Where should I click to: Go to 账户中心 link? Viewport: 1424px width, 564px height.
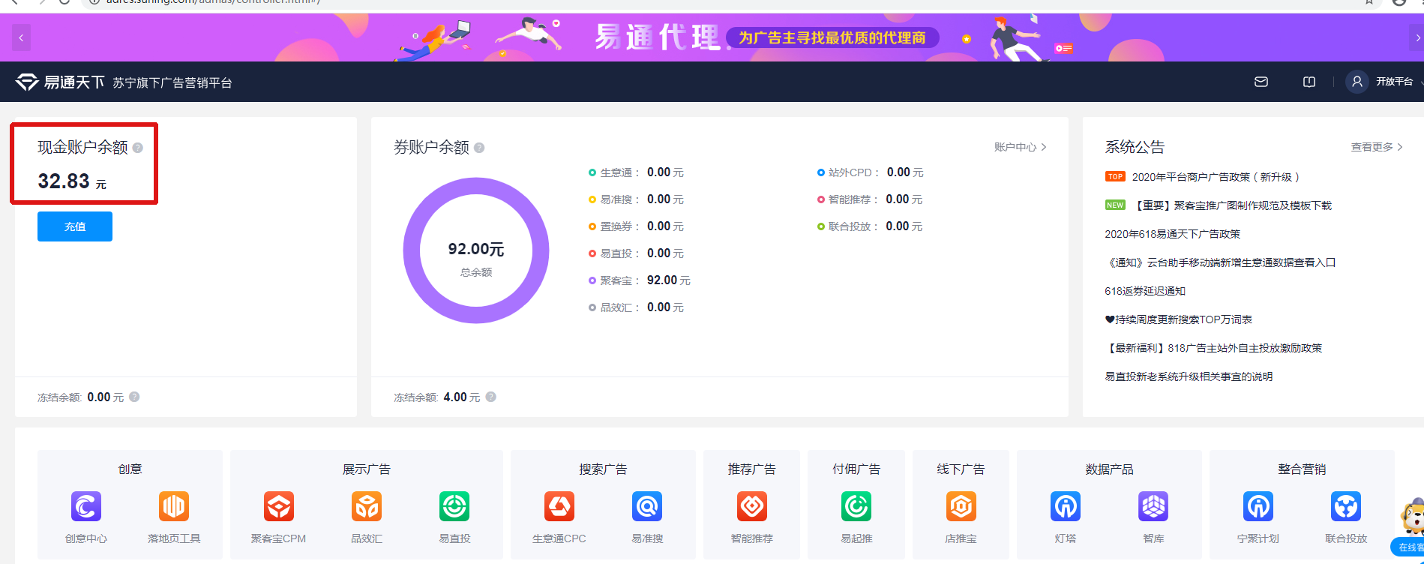pos(1020,147)
